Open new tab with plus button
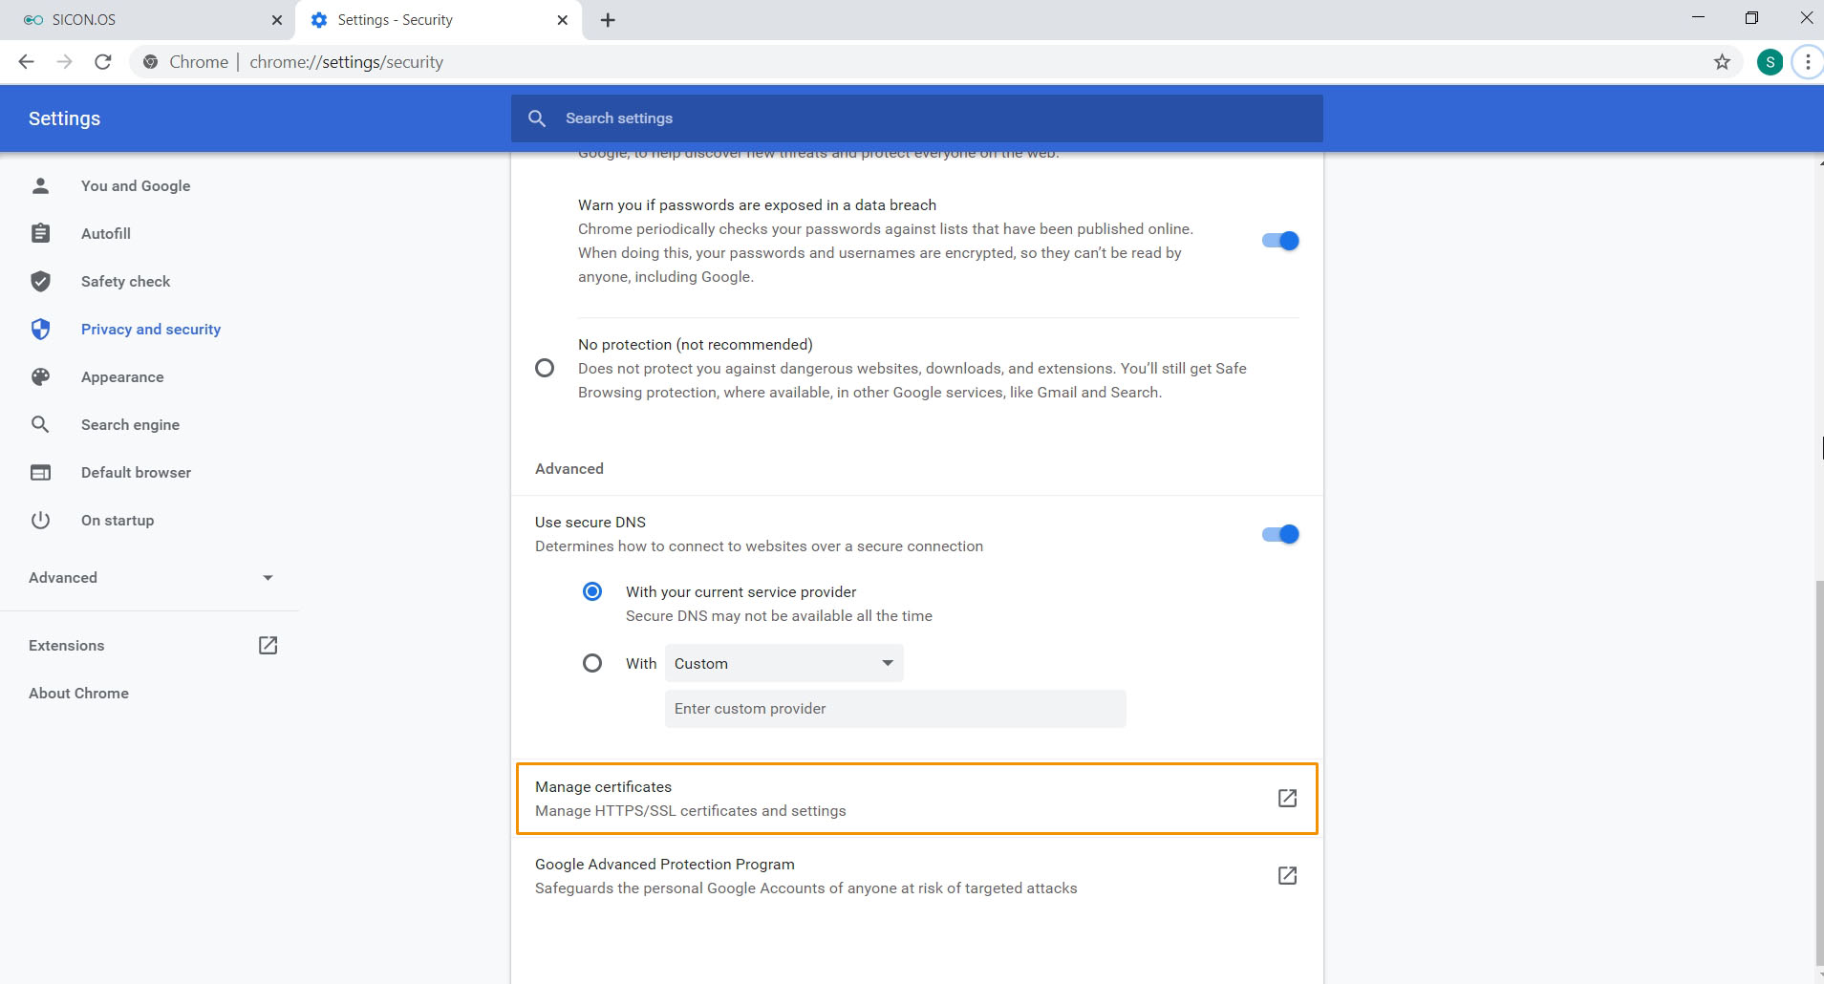 (608, 20)
